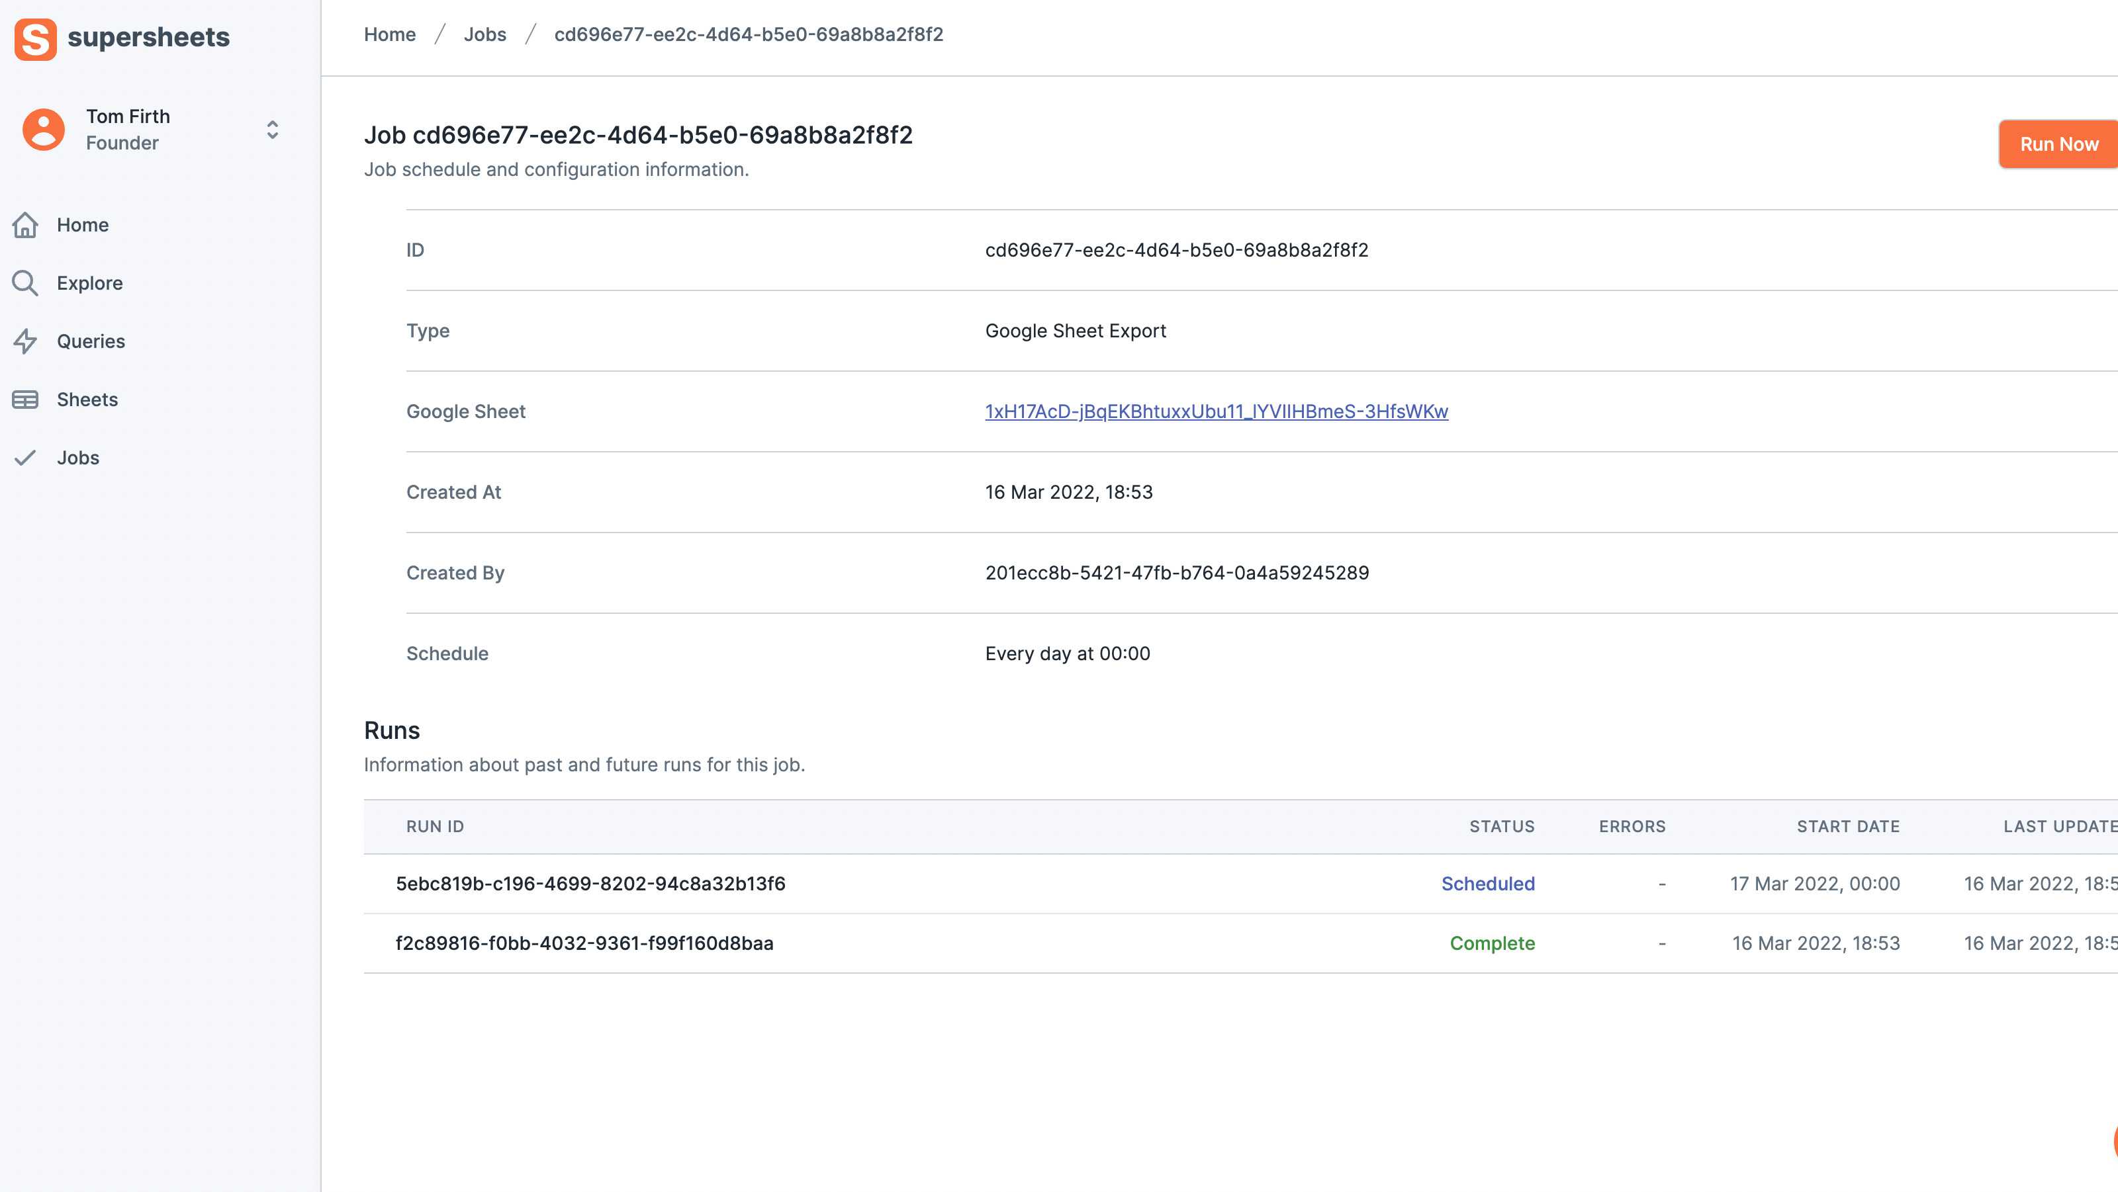Click the Scheduled status label

1487,884
